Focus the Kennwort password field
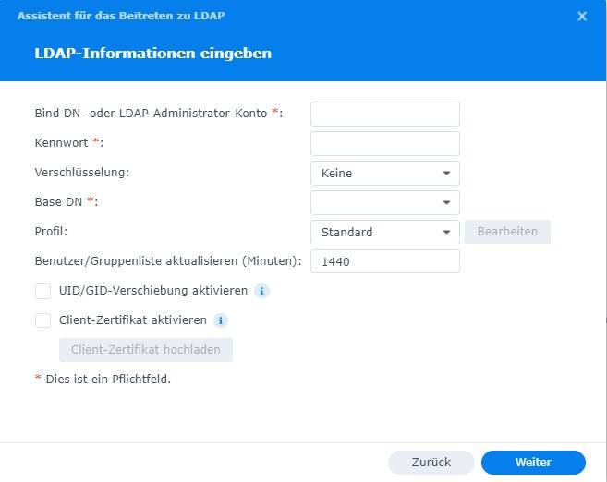 point(384,143)
